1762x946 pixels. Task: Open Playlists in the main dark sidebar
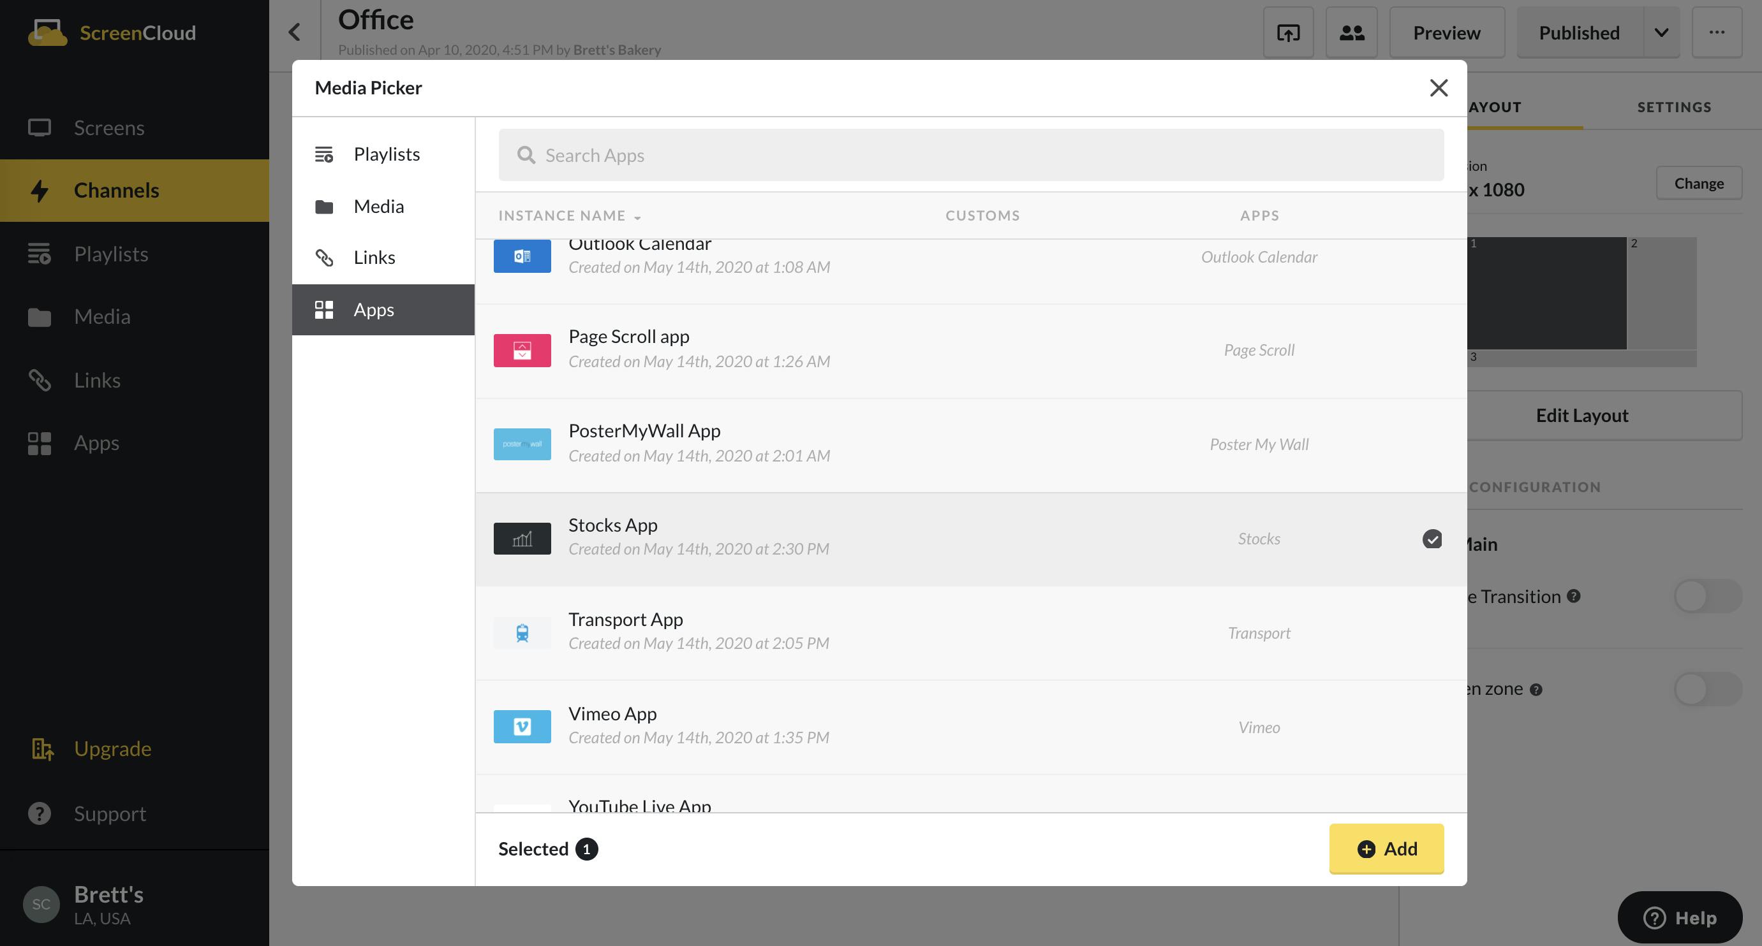pos(134,254)
